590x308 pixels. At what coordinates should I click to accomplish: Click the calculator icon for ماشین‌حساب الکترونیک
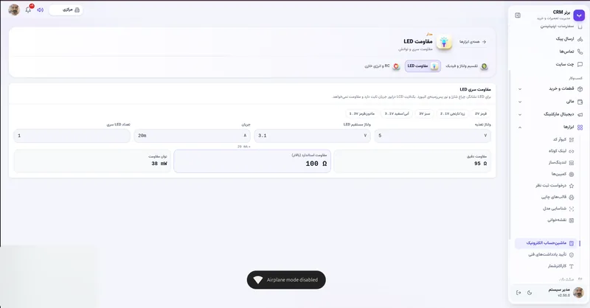point(572,243)
